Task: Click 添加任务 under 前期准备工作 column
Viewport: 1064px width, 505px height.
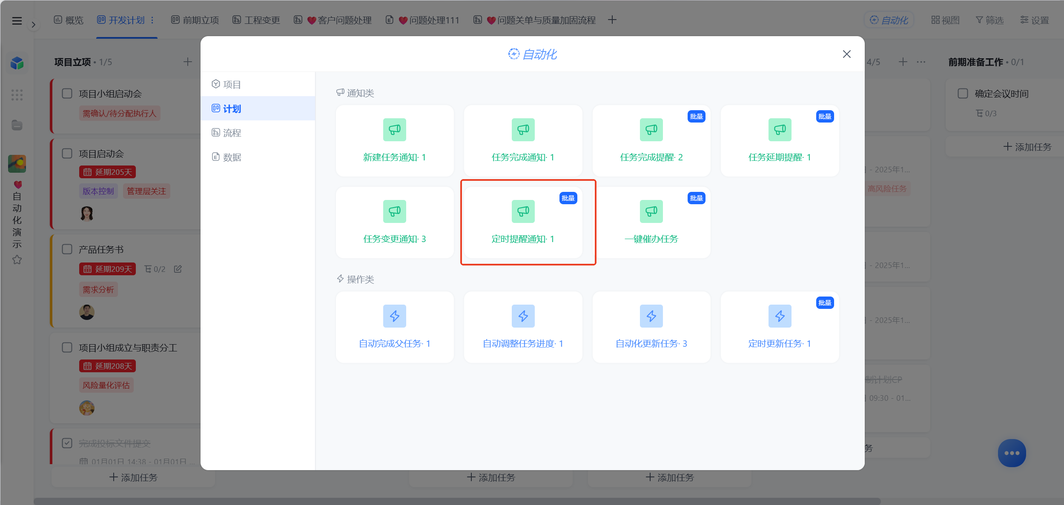Action: click(1027, 147)
